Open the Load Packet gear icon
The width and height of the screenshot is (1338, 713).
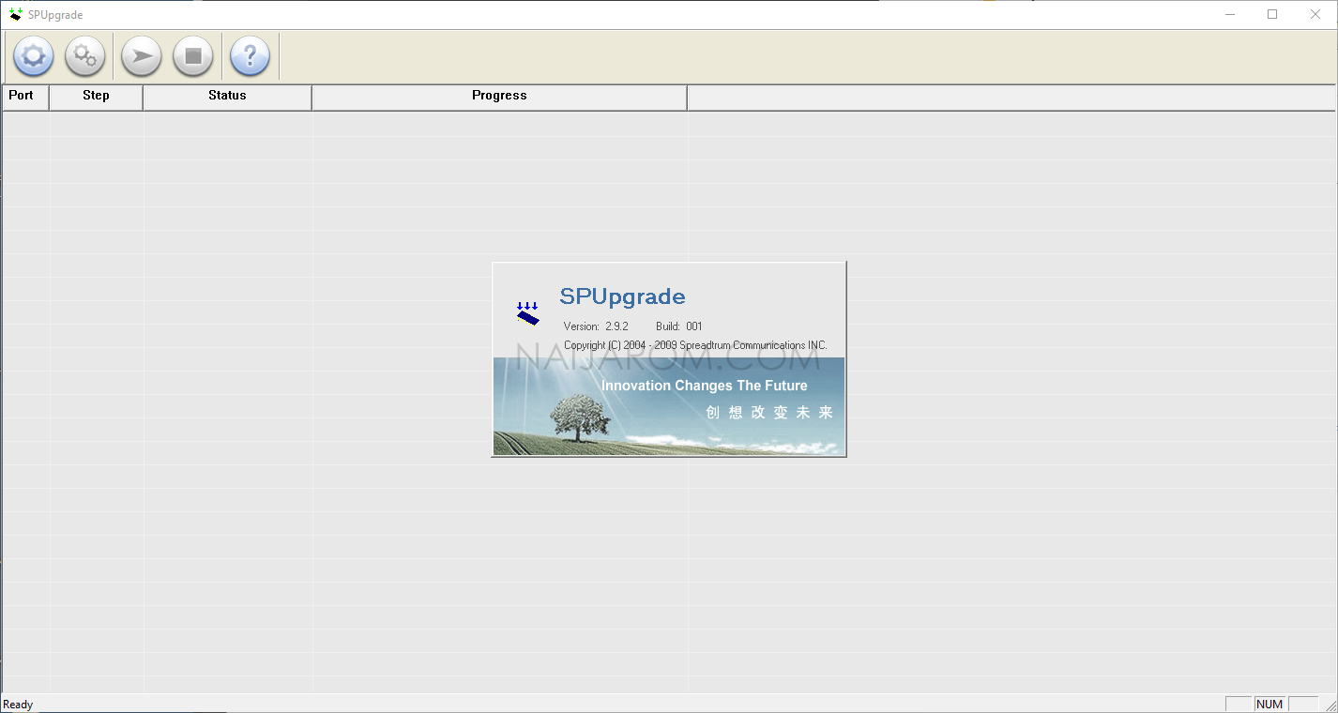[34, 56]
